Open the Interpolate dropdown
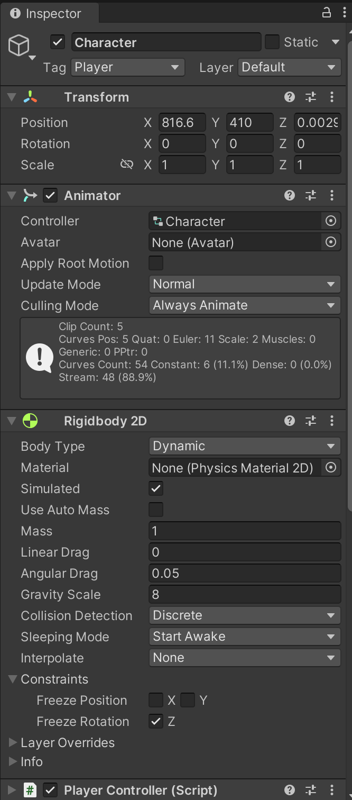352x800 pixels. pyautogui.click(x=245, y=658)
